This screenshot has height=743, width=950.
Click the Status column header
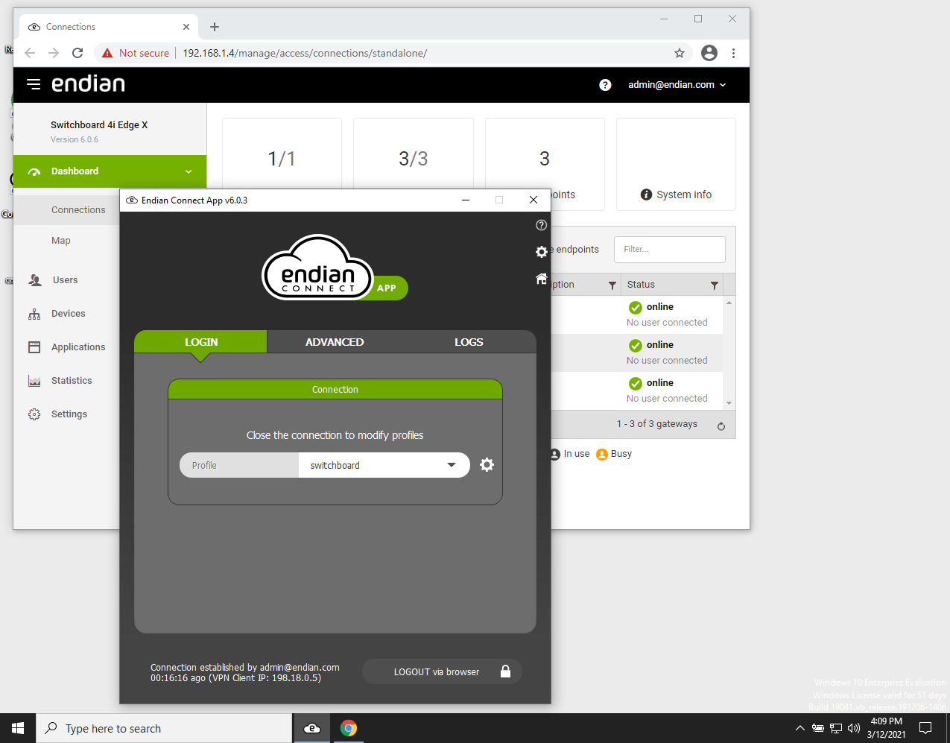coord(673,285)
